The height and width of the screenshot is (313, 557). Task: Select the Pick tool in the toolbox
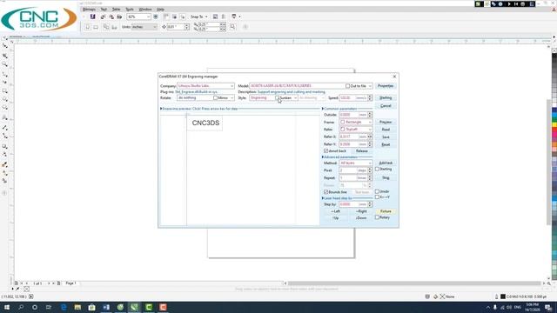(x=5, y=37)
